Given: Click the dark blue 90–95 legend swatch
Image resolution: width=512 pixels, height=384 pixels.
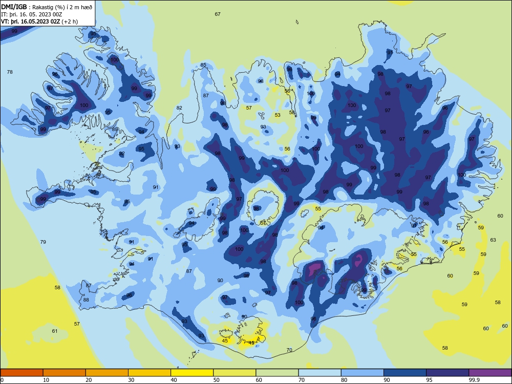Looking at the screenshot, I should (x=405, y=373).
